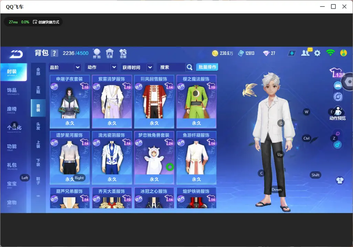
Task: Open the 定制 customization icon
Action: click(123, 54)
